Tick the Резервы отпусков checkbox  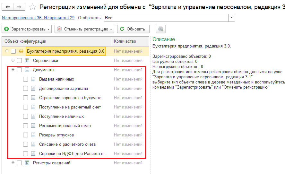tap(25, 135)
